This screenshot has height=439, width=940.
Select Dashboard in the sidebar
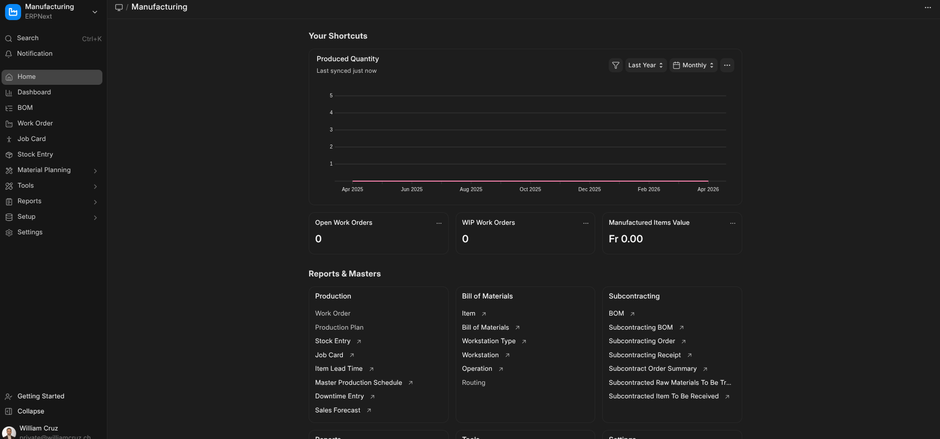[52, 92]
